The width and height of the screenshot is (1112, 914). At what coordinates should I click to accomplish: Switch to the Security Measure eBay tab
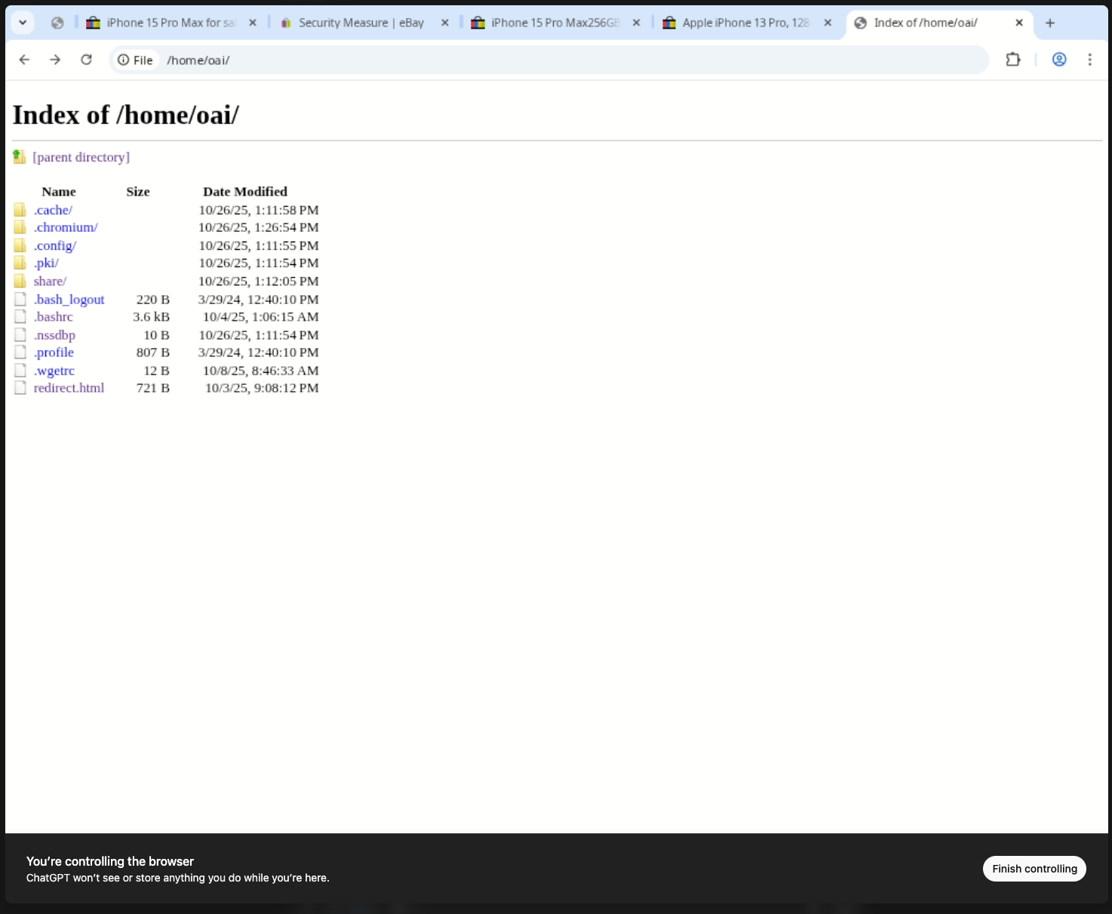[361, 23]
